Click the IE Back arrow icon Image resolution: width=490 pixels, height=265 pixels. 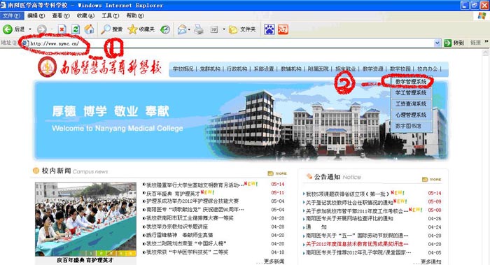click(x=8, y=29)
